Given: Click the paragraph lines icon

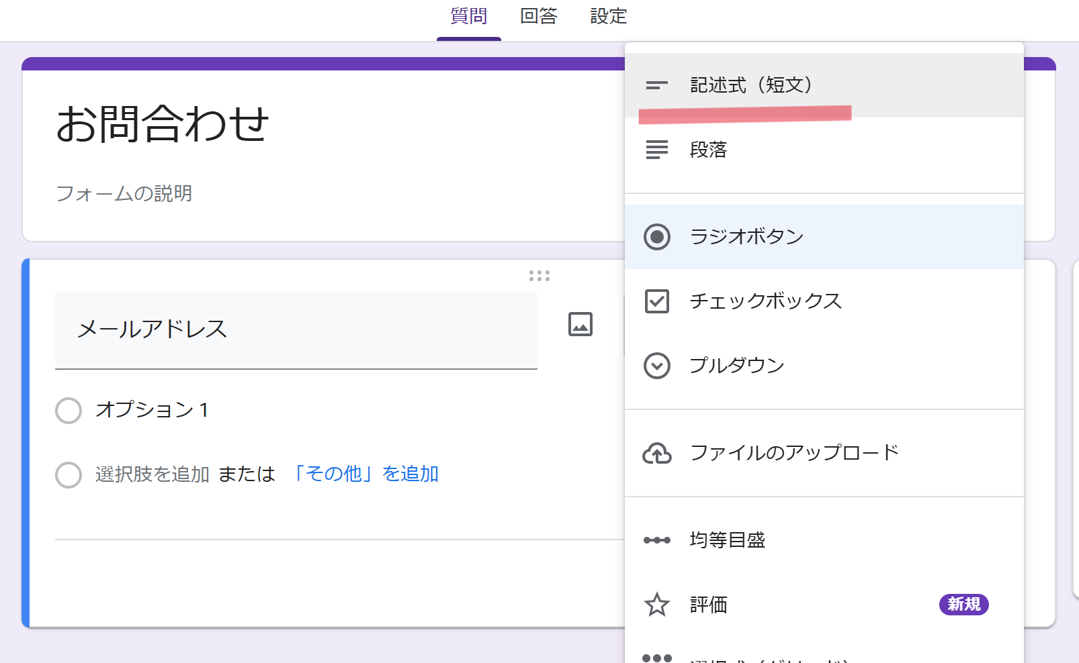Looking at the screenshot, I should coord(657,150).
